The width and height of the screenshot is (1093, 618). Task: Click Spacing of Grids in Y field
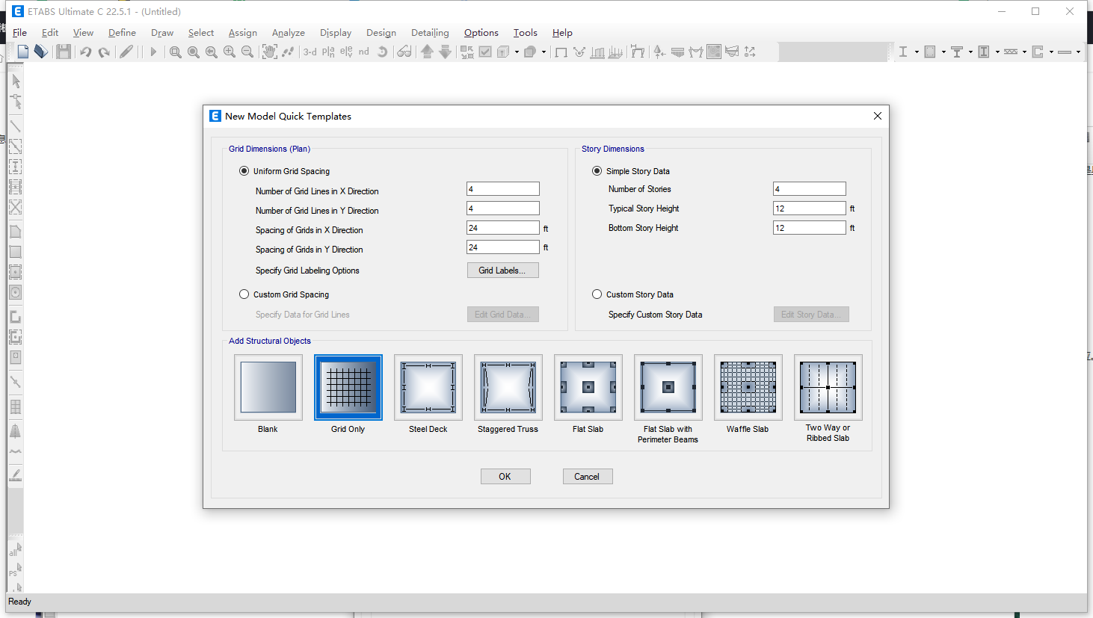point(503,247)
